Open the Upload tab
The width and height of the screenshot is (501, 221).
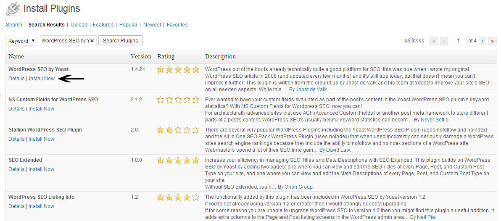point(79,25)
